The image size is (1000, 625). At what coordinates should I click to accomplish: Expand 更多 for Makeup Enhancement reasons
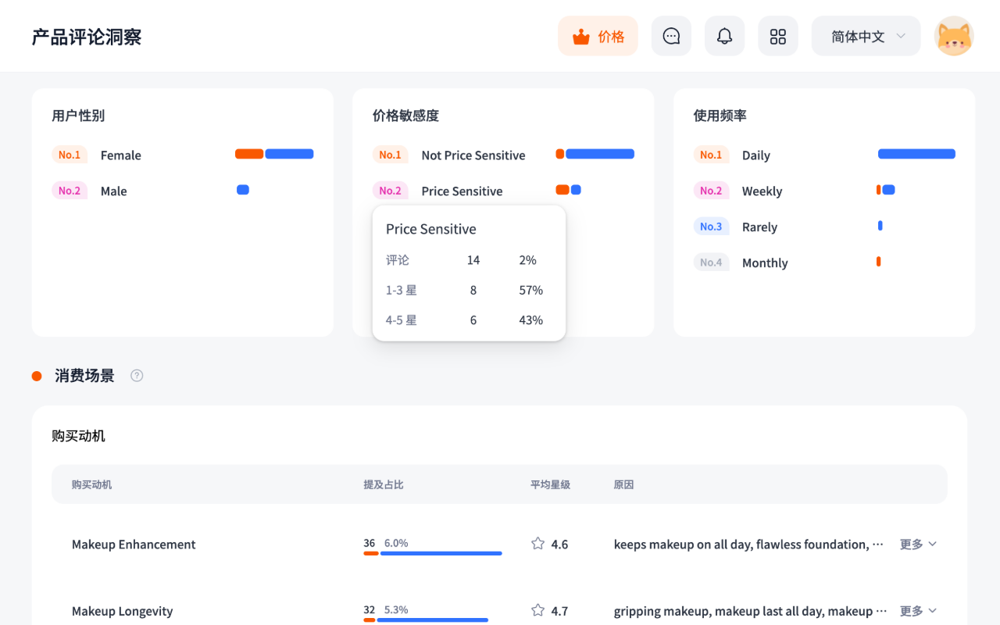[x=918, y=544]
